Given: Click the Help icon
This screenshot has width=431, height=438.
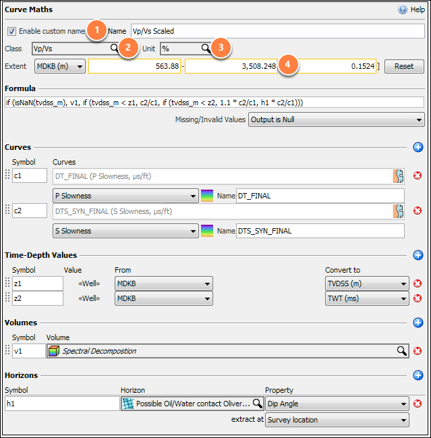Looking at the screenshot, I should pos(402,9).
